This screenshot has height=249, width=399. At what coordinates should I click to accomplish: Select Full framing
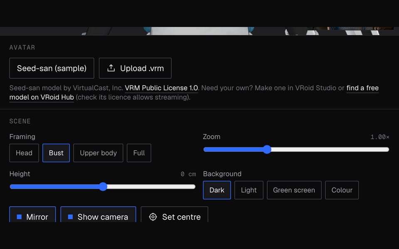[x=139, y=153]
